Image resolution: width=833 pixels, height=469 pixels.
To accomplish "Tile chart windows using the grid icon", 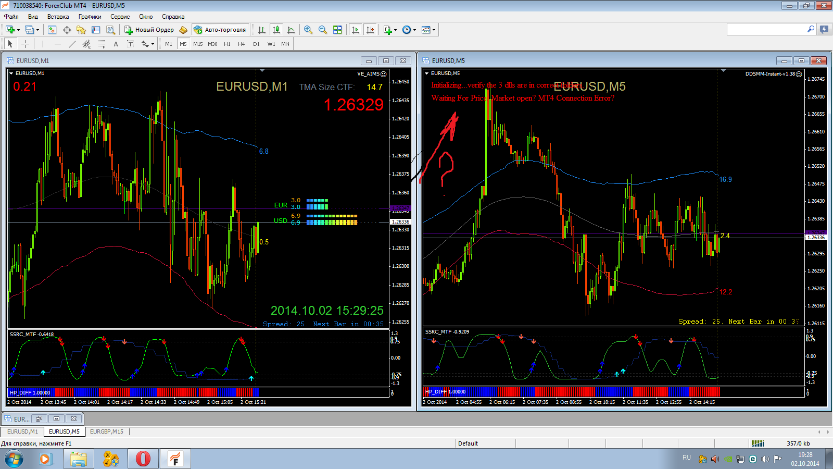I will pyautogui.click(x=337, y=30).
